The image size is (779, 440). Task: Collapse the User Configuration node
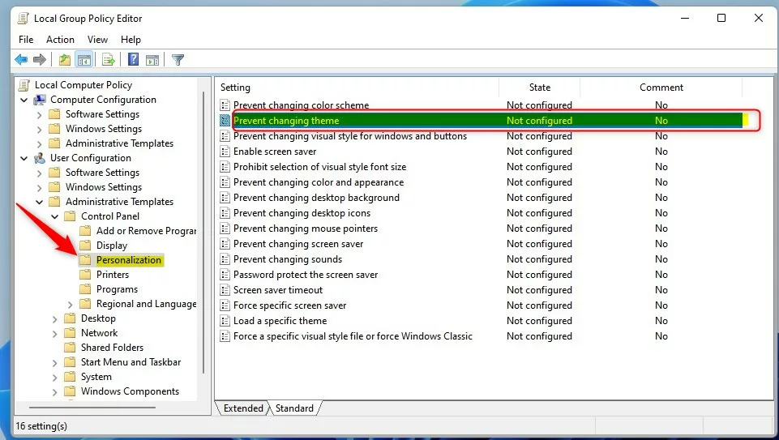click(24, 158)
